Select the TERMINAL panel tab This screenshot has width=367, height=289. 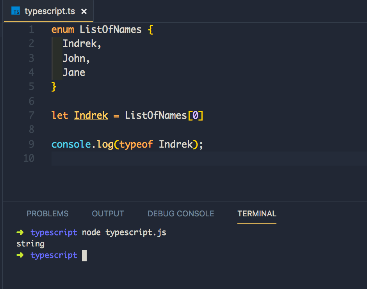(x=257, y=214)
